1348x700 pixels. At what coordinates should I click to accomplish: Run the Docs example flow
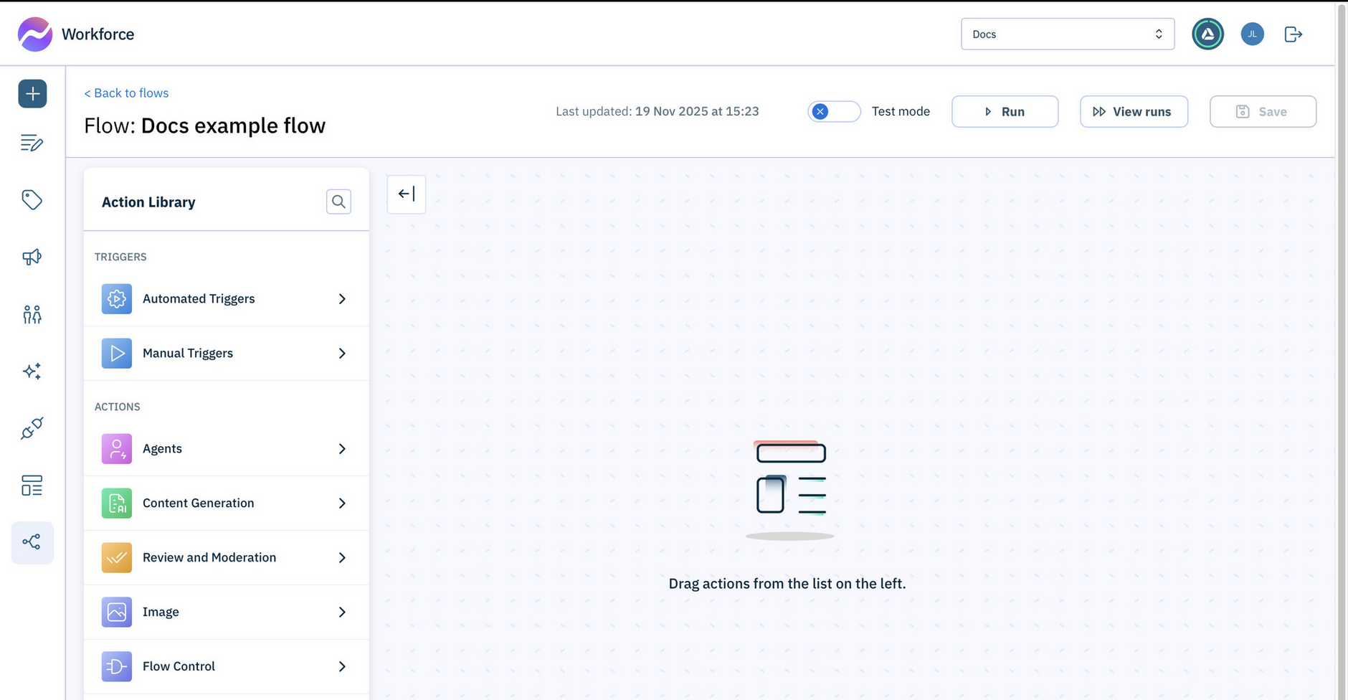[1005, 111]
